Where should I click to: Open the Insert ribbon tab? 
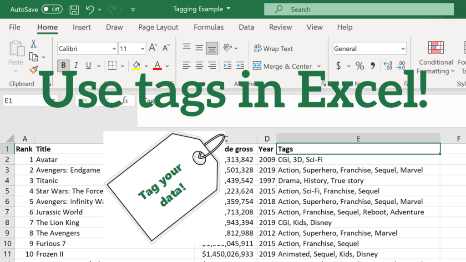coord(81,27)
